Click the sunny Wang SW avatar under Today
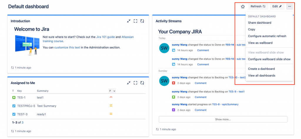Screen dimensions: 301x139 tap(164, 48)
